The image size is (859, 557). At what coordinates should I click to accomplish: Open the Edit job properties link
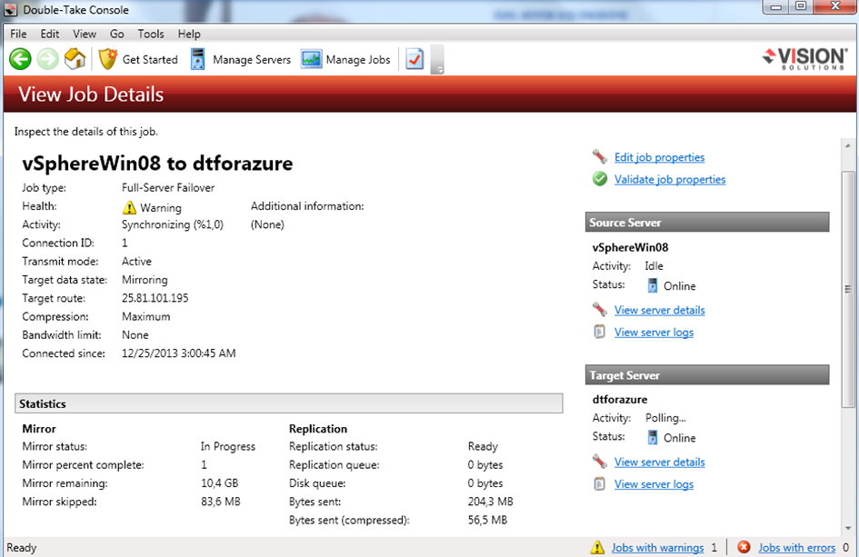[659, 157]
